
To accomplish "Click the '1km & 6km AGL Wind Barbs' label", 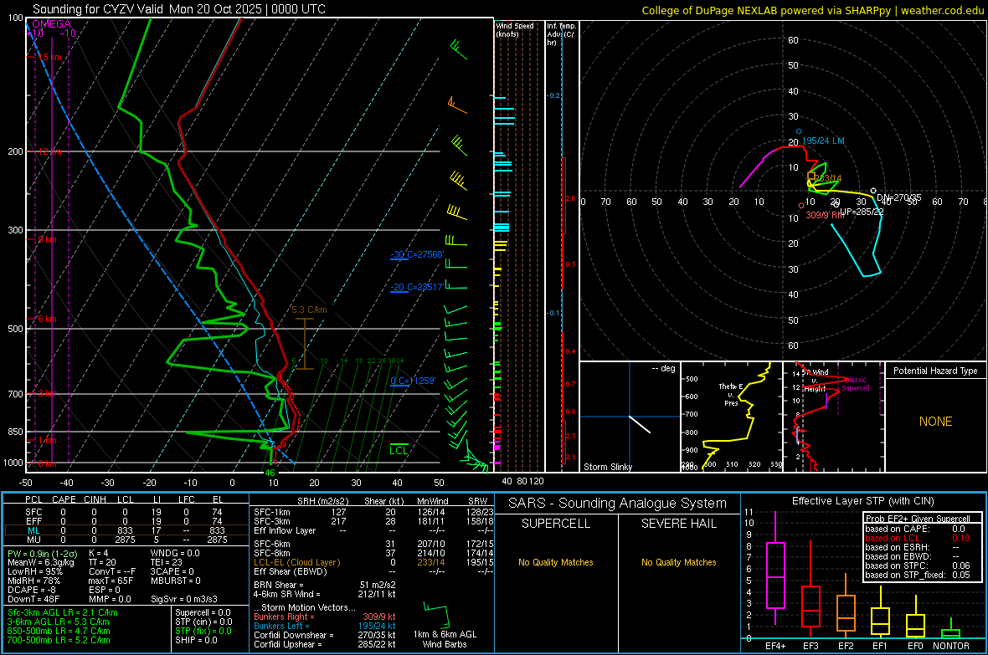I will tap(445, 639).
